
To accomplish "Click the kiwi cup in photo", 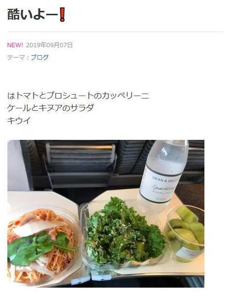I will tap(185, 234).
